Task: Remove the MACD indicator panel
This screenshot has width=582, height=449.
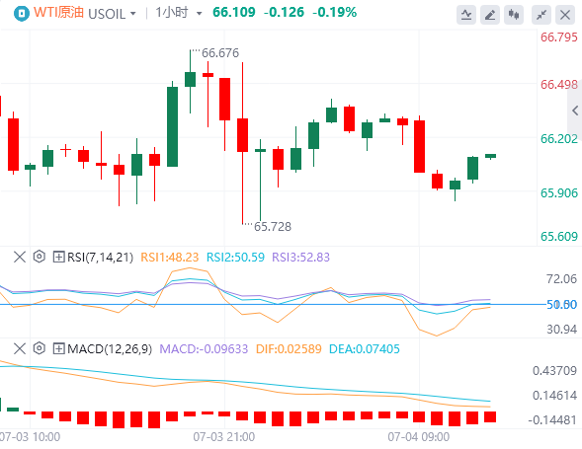Action: [20, 348]
